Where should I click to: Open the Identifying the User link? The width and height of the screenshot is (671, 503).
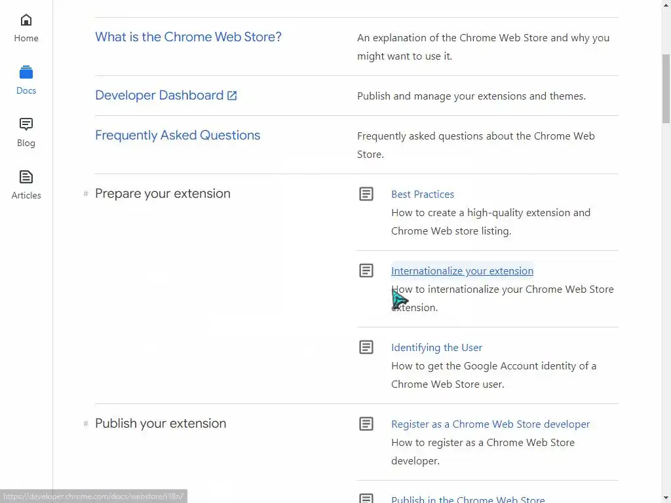(x=436, y=348)
